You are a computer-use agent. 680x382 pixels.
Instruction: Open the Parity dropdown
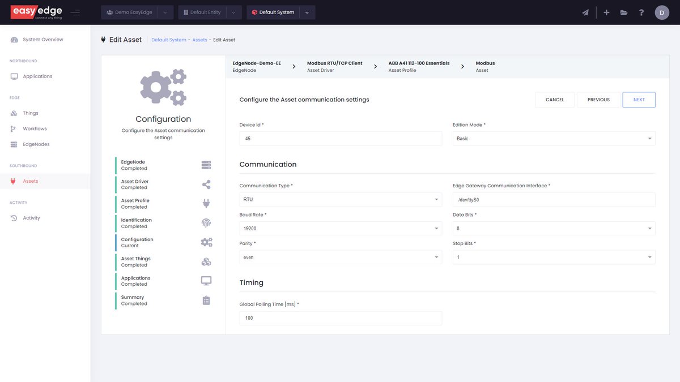coord(340,256)
